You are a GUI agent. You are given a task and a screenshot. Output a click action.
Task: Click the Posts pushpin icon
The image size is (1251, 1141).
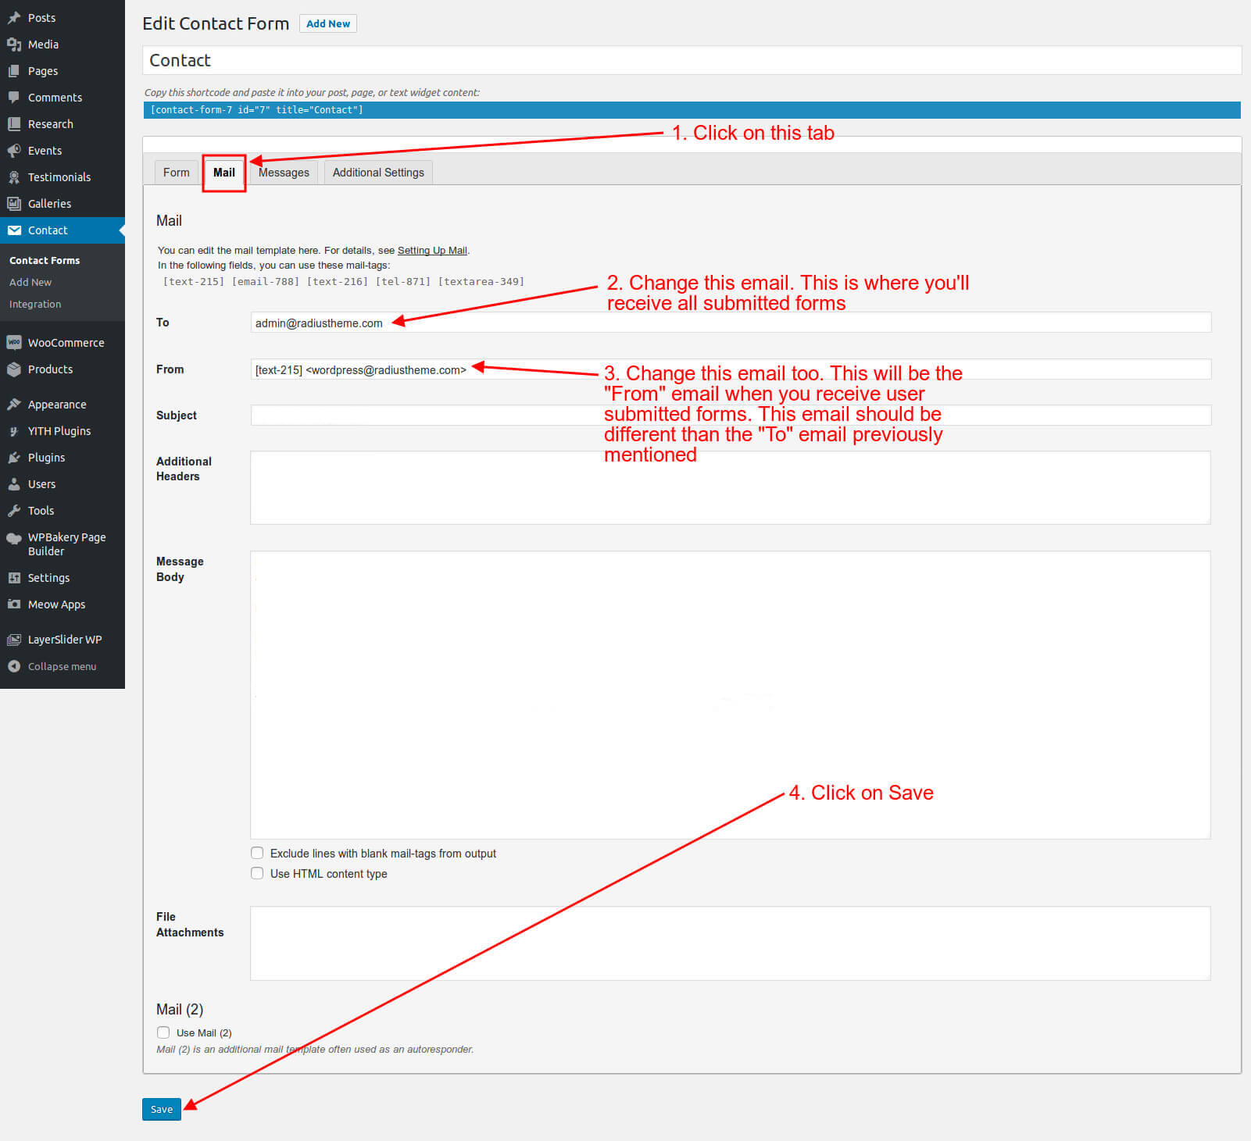[x=14, y=17]
